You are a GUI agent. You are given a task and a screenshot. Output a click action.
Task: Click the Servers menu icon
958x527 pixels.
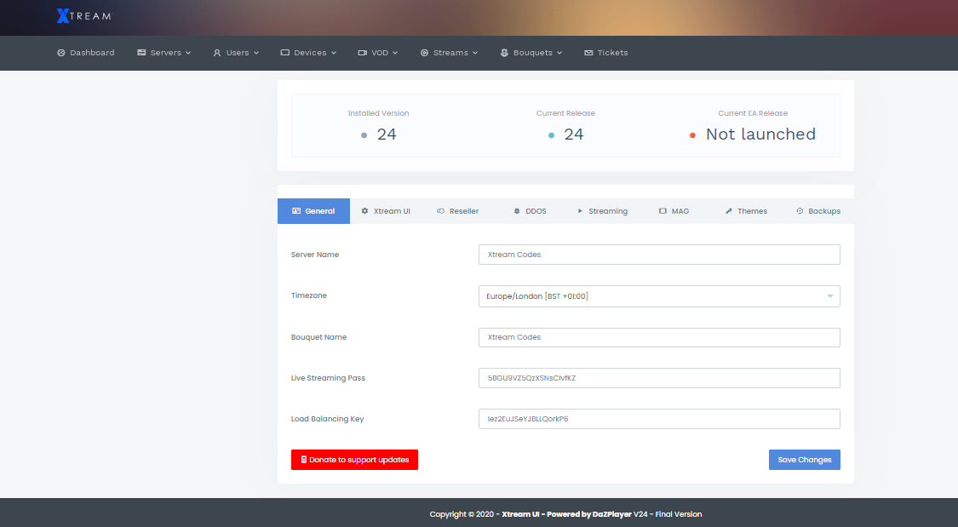pyautogui.click(x=141, y=53)
